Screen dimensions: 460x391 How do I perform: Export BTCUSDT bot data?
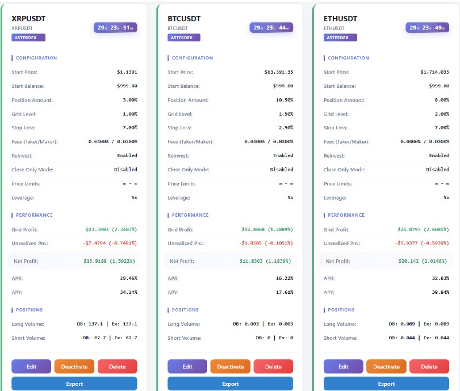(231, 384)
